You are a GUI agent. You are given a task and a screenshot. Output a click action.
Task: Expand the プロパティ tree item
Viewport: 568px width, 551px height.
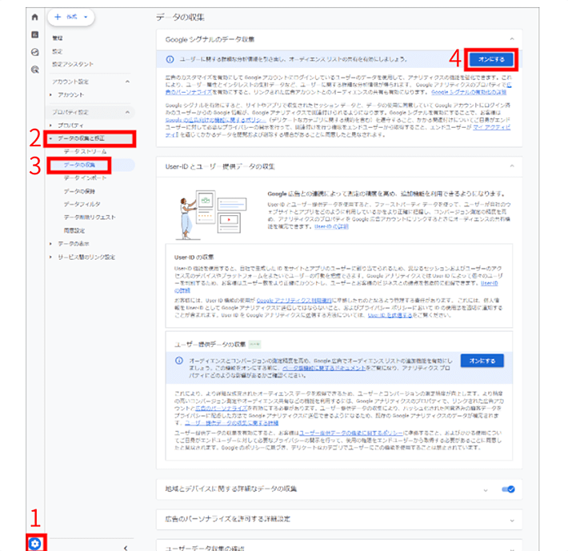click(50, 126)
